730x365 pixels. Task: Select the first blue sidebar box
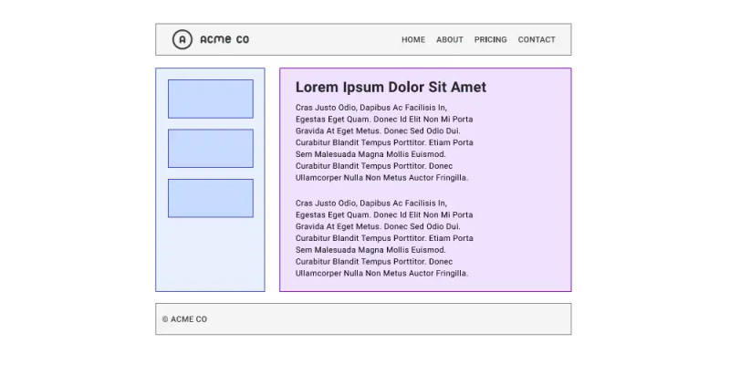coord(211,99)
